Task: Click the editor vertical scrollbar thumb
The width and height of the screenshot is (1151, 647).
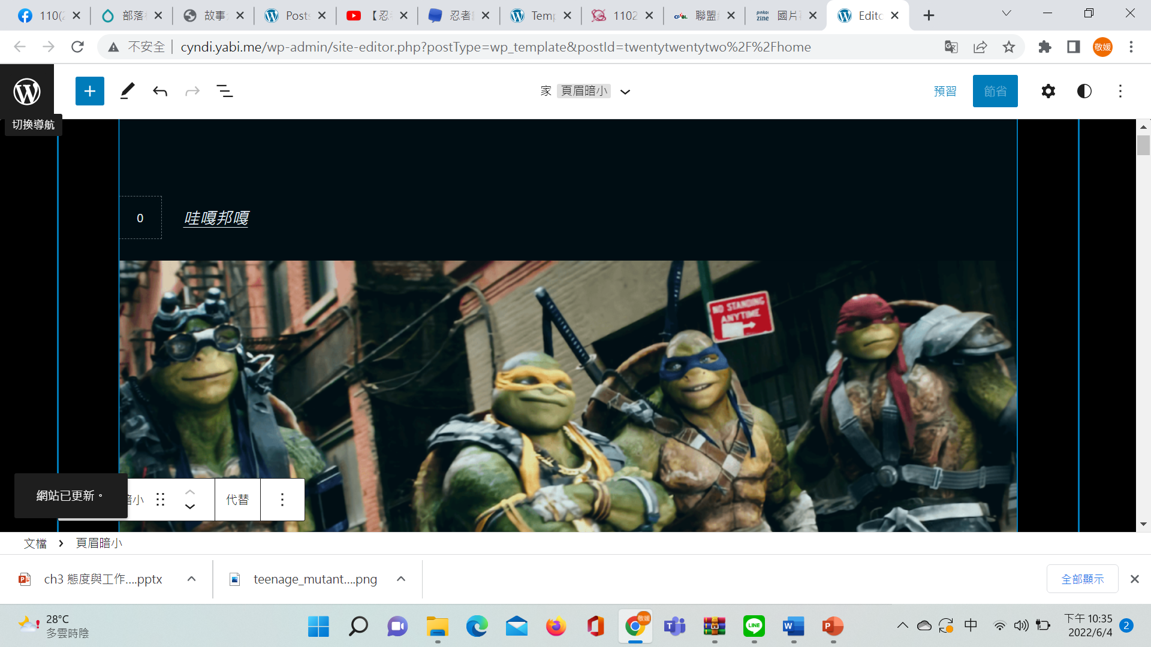Action: pyautogui.click(x=1143, y=146)
